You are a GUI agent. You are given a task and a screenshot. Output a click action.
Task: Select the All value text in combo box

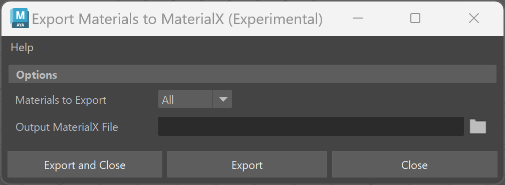[x=168, y=100]
